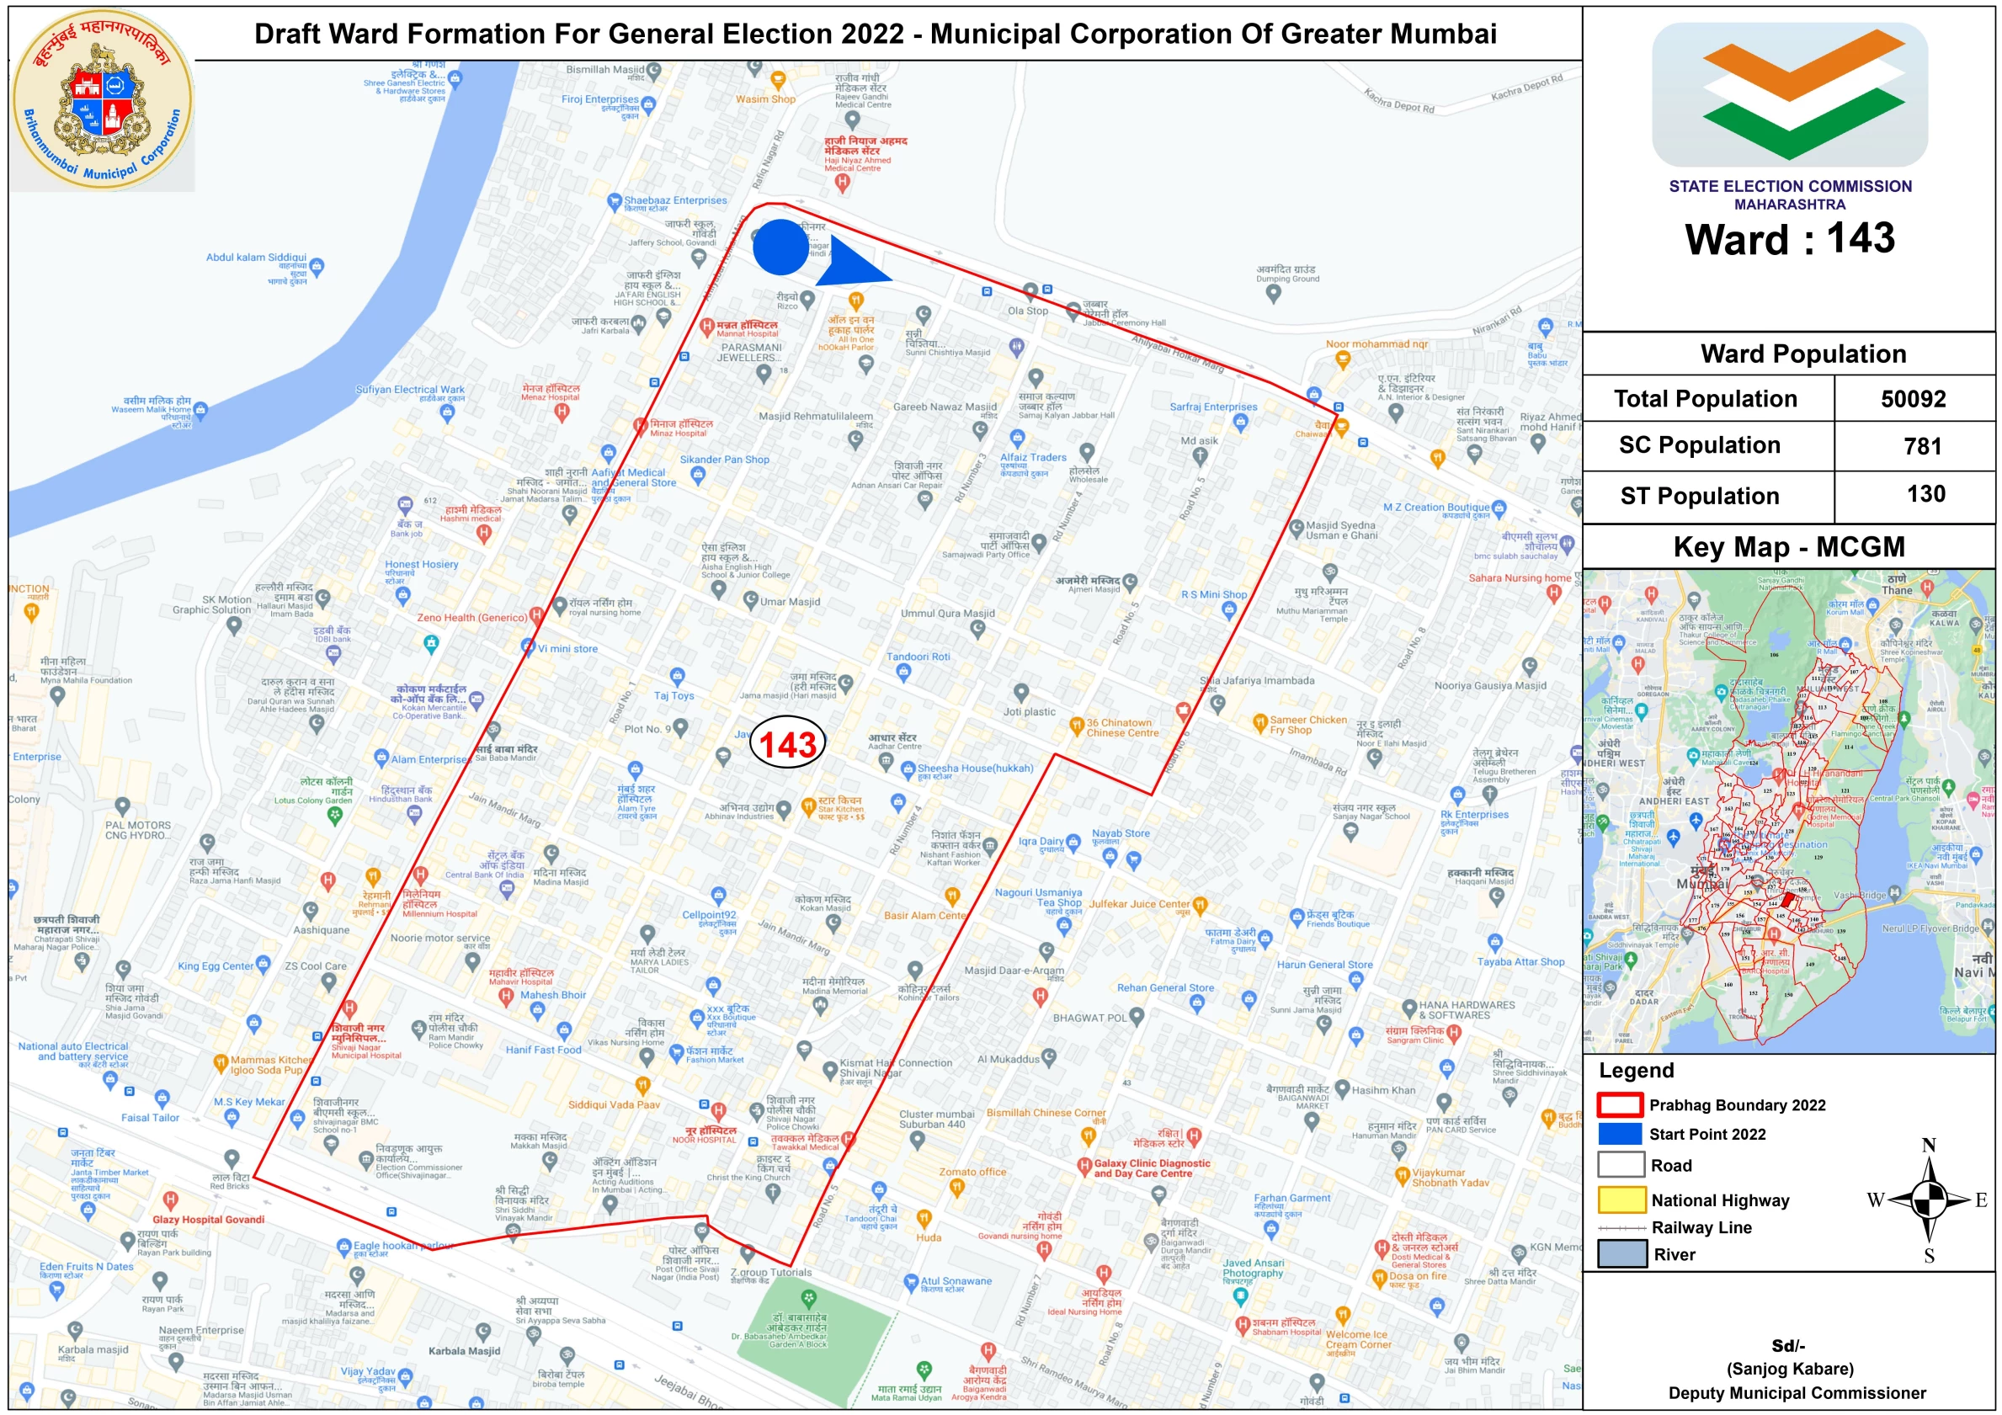Click the blue circle start point marker
Image resolution: width=2002 pixels, height=1415 pixels.
tap(780, 247)
